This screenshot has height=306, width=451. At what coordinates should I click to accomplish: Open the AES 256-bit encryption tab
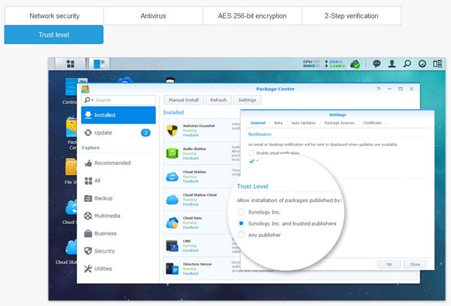(x=252, y=16)
